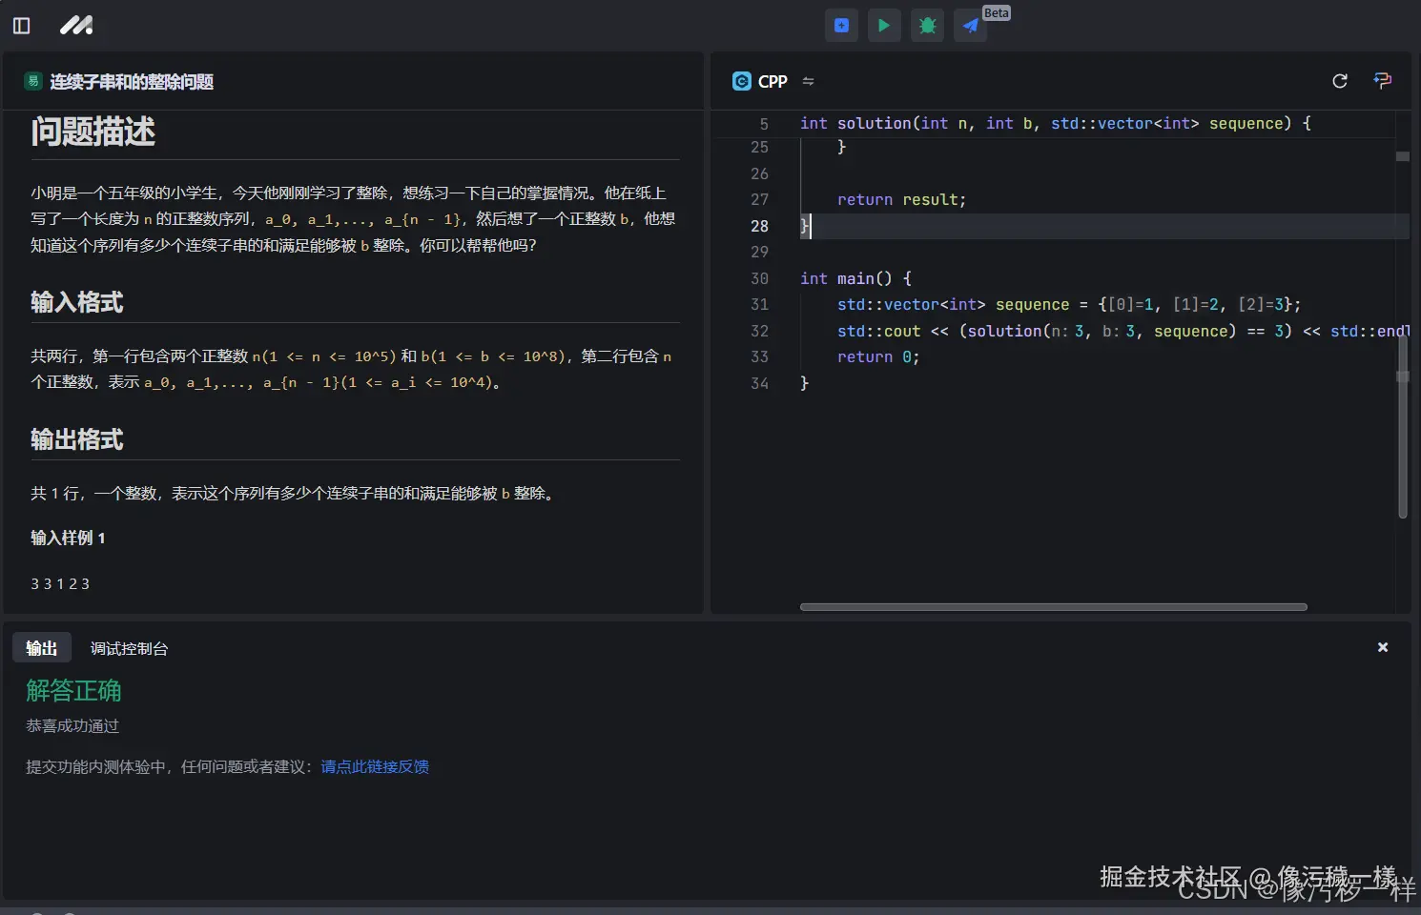Image resolution: width=1421 pixels, height=915 pixels.
Task: Click line number 34 in gutter
Action: tap(759, 383)
